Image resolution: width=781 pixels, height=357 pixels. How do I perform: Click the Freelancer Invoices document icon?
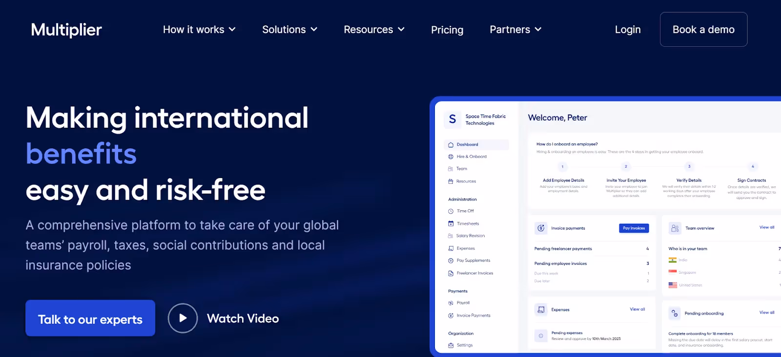tap(451, 273)
